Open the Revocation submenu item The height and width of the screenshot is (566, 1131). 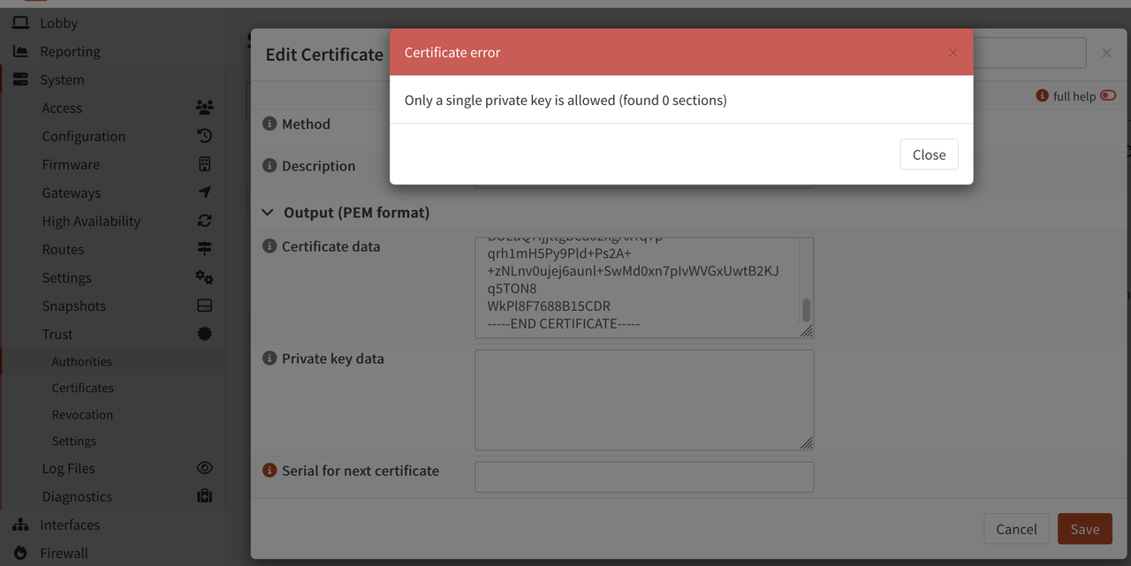coord(82,414)
